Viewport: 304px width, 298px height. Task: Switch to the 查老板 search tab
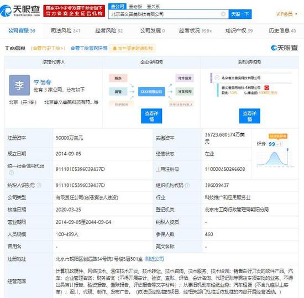point(135,7)
